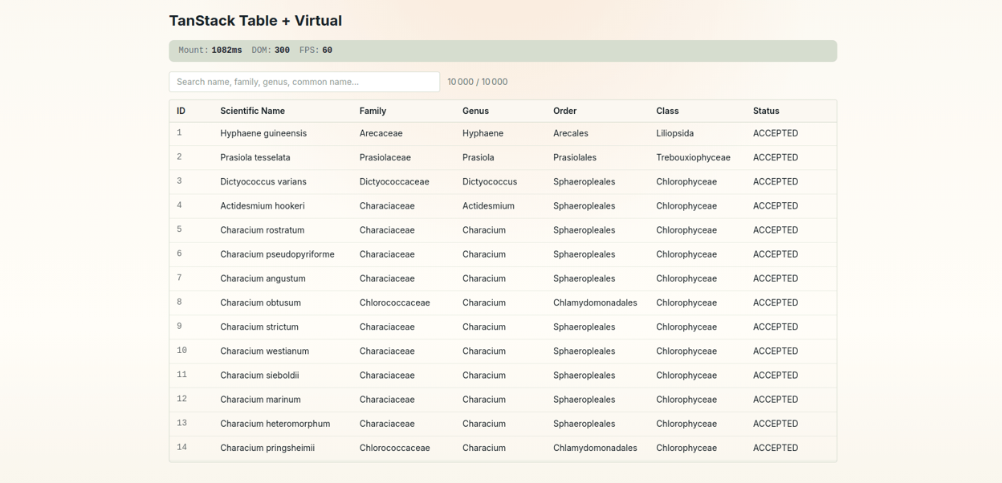Select the Characium obtusum cell
1002x483 pixels.
tap(260, 302)
